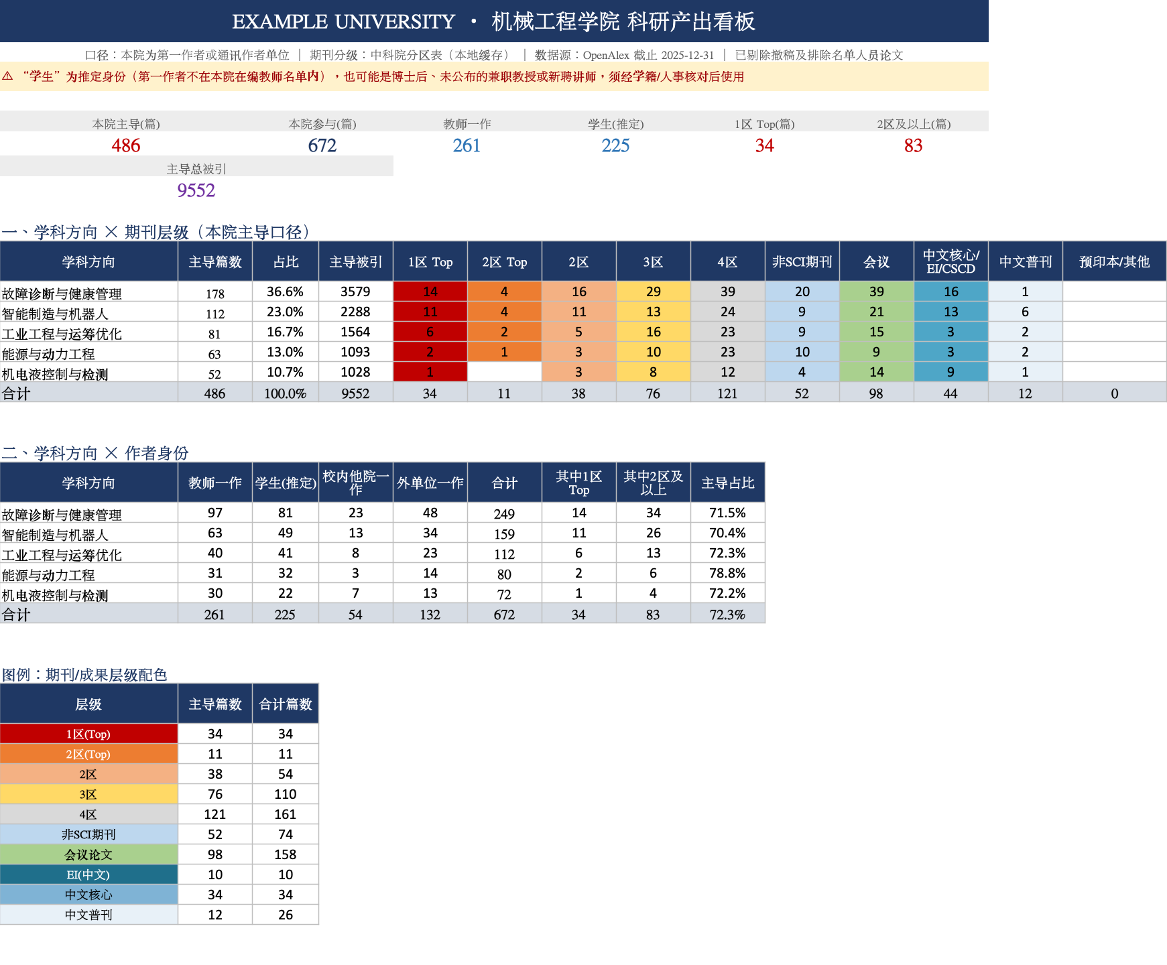Click the 主导总被引 KPI value 9552
Viewport: 1167px width, 965px height.
(196, 190)
